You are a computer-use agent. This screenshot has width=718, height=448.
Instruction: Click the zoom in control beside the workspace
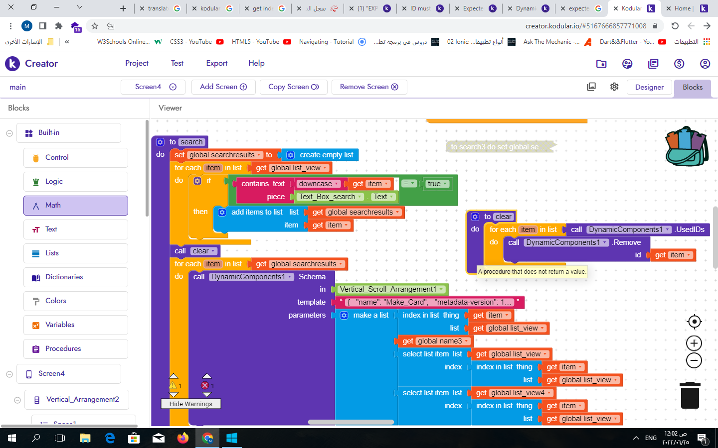(694, 343)
